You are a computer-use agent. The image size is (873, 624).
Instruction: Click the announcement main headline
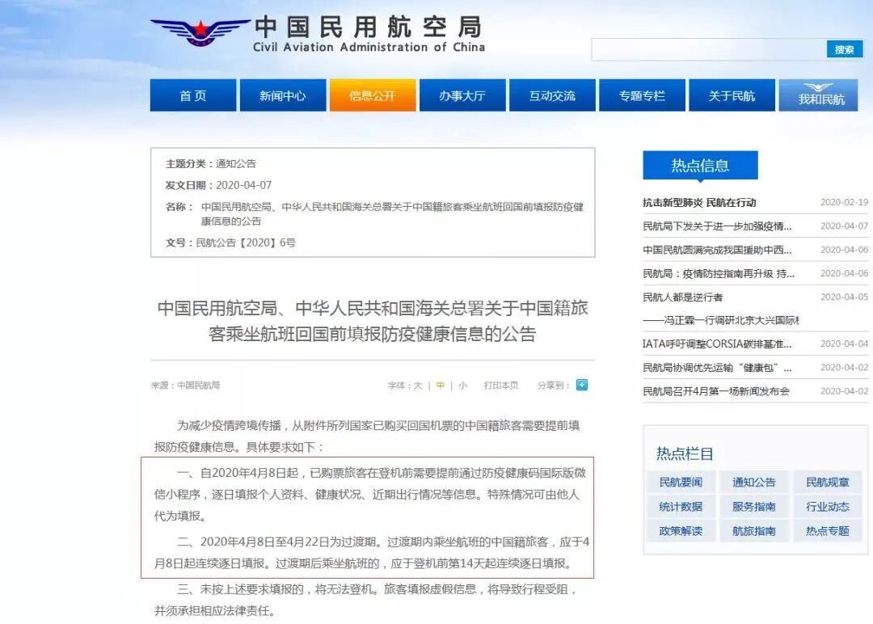click(x=373, y=321)
